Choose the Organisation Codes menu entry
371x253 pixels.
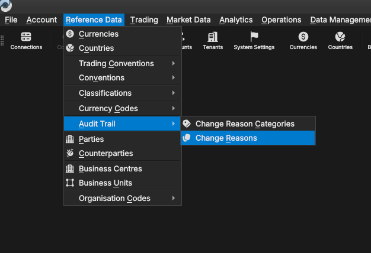point(122,198)
